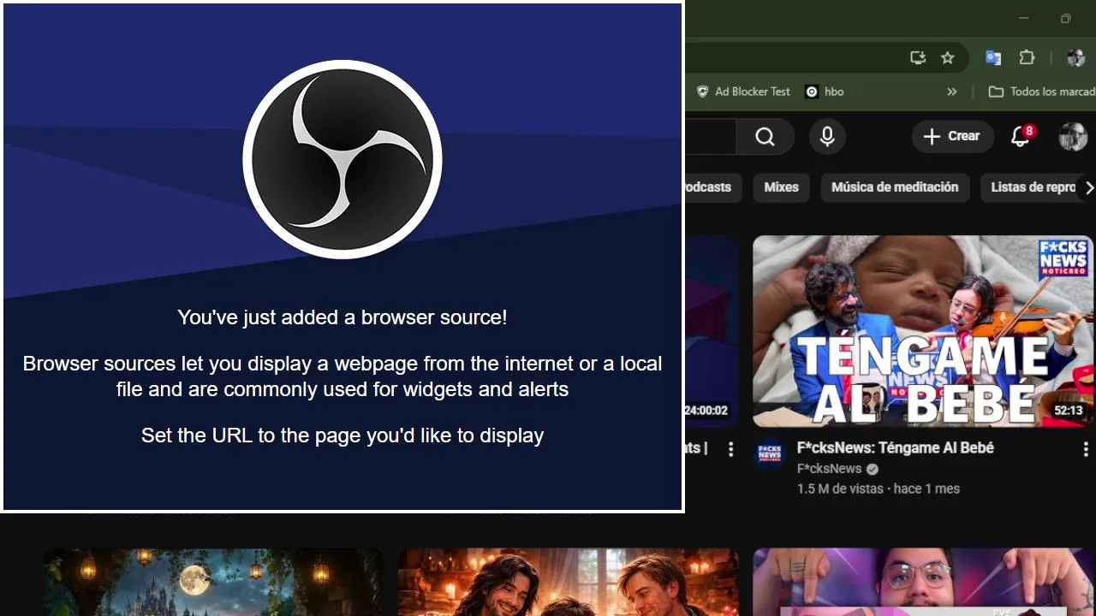The width and height of the screenshot is (1096, 616).
Task: Minimize the Chrome browser window
Action: [1023, 18]
